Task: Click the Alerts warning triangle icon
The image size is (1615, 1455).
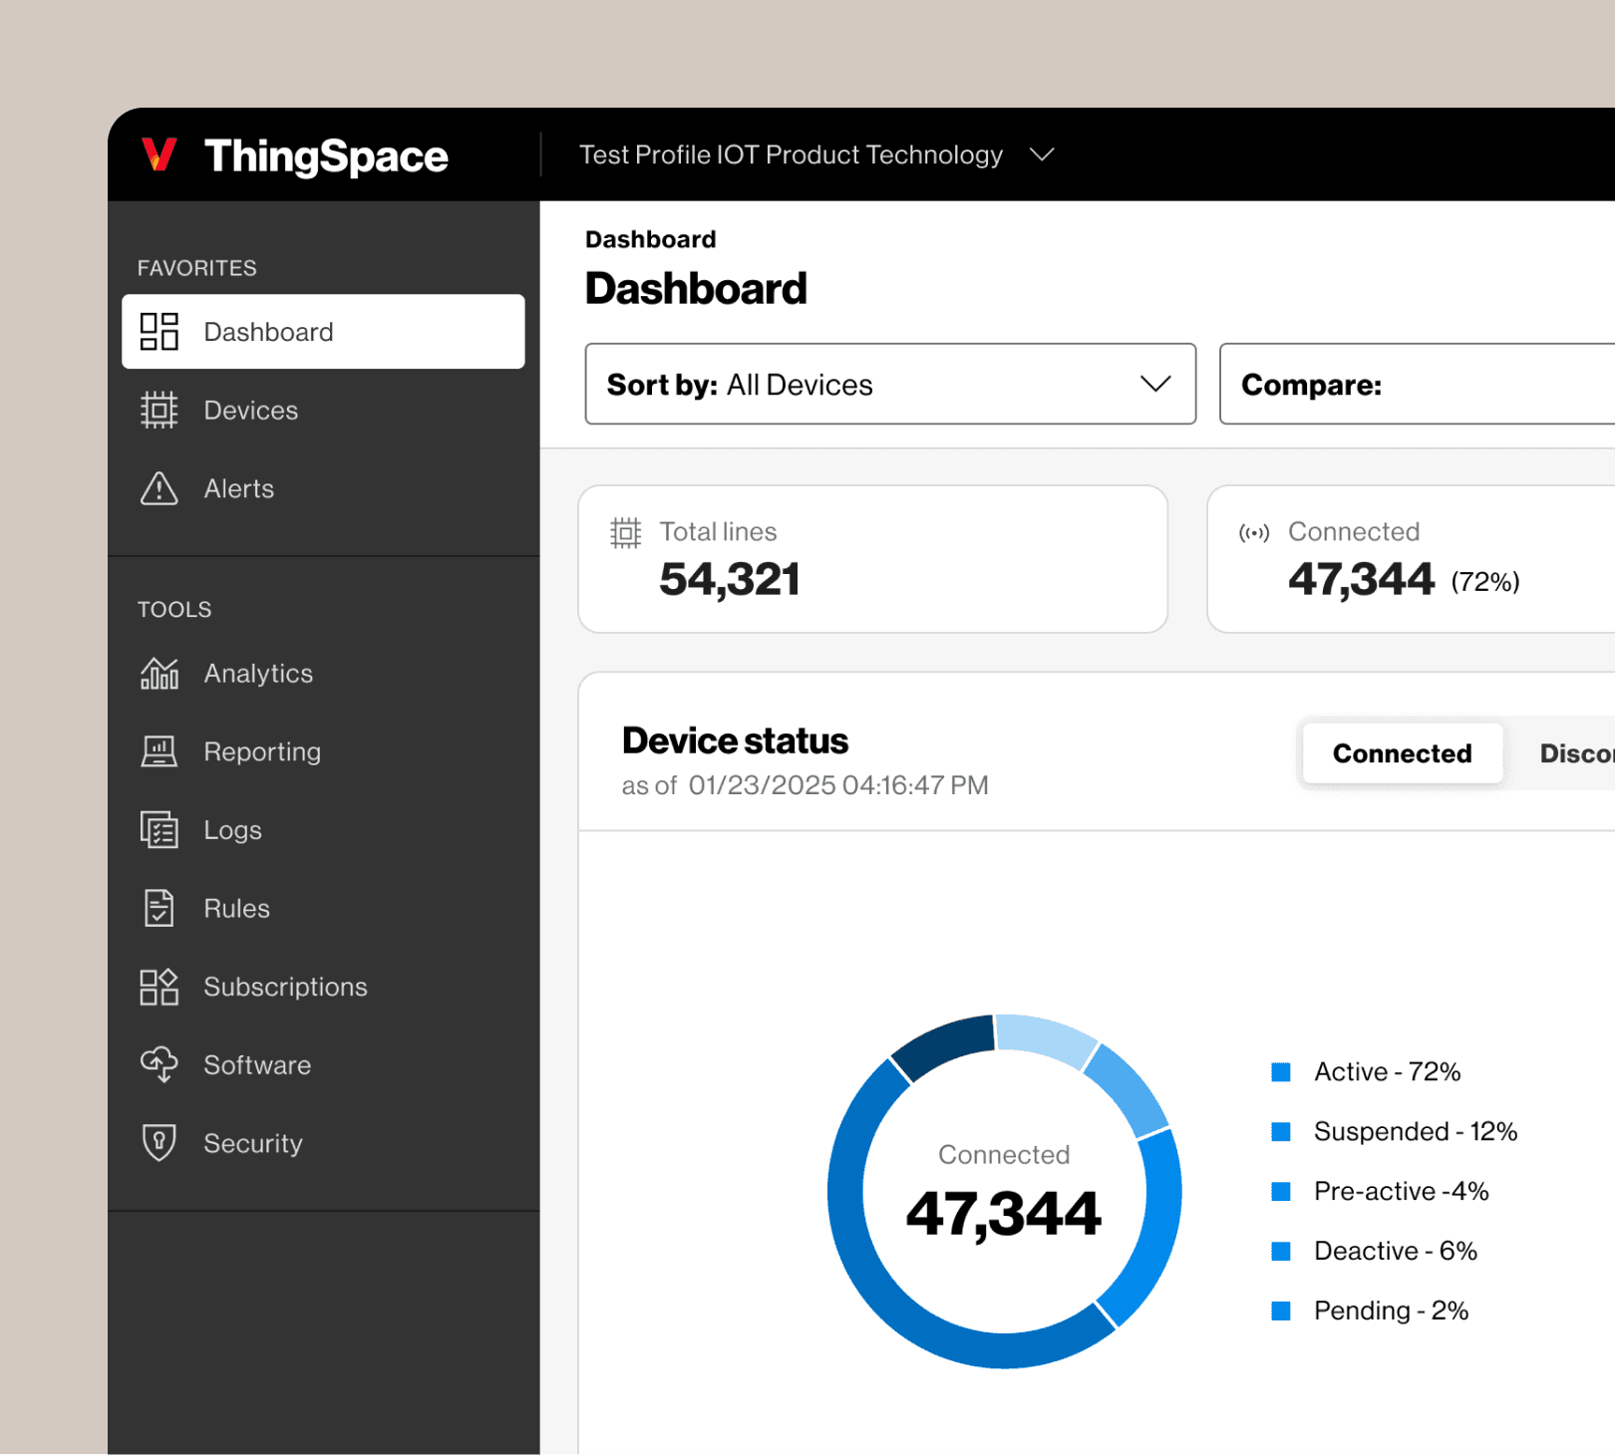Action: [160, 488]
